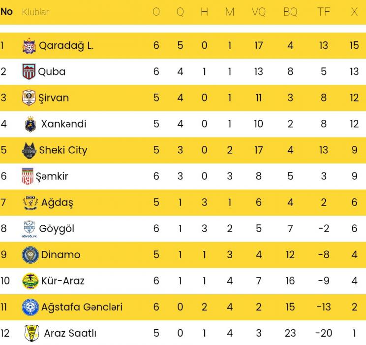The height and width of the screenshot is (345, 366).
Task: Click Quba's points value 13
Action: click(354, 72)
